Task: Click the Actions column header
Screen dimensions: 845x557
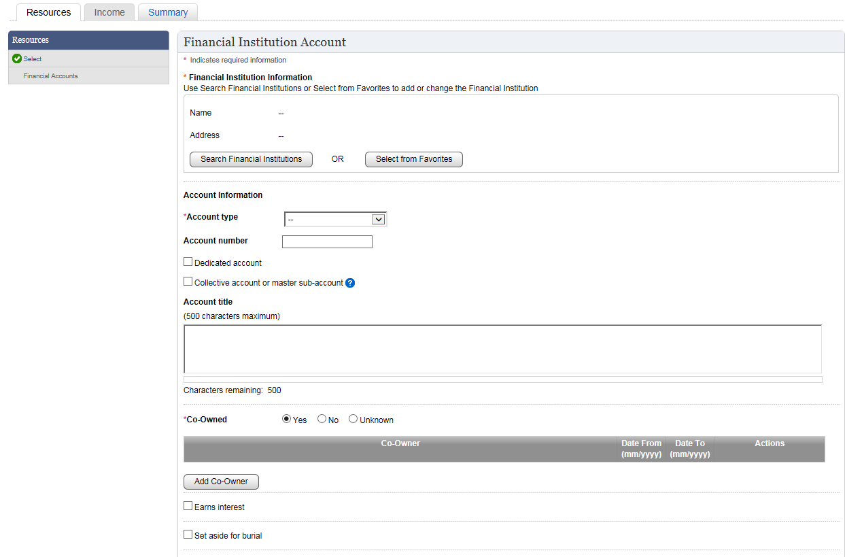Action: click(x=770, y=449)
